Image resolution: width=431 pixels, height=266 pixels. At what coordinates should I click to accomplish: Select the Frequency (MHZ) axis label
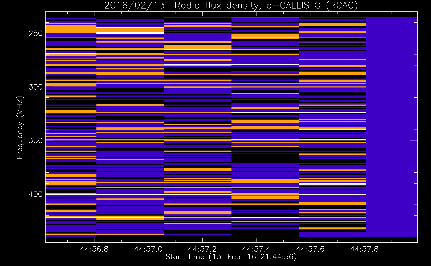[20, 127]
